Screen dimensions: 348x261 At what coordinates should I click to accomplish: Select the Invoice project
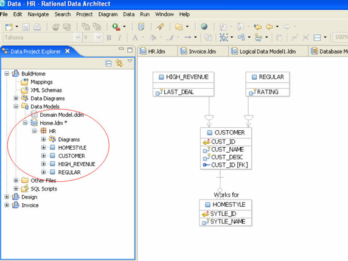point(30,205)
